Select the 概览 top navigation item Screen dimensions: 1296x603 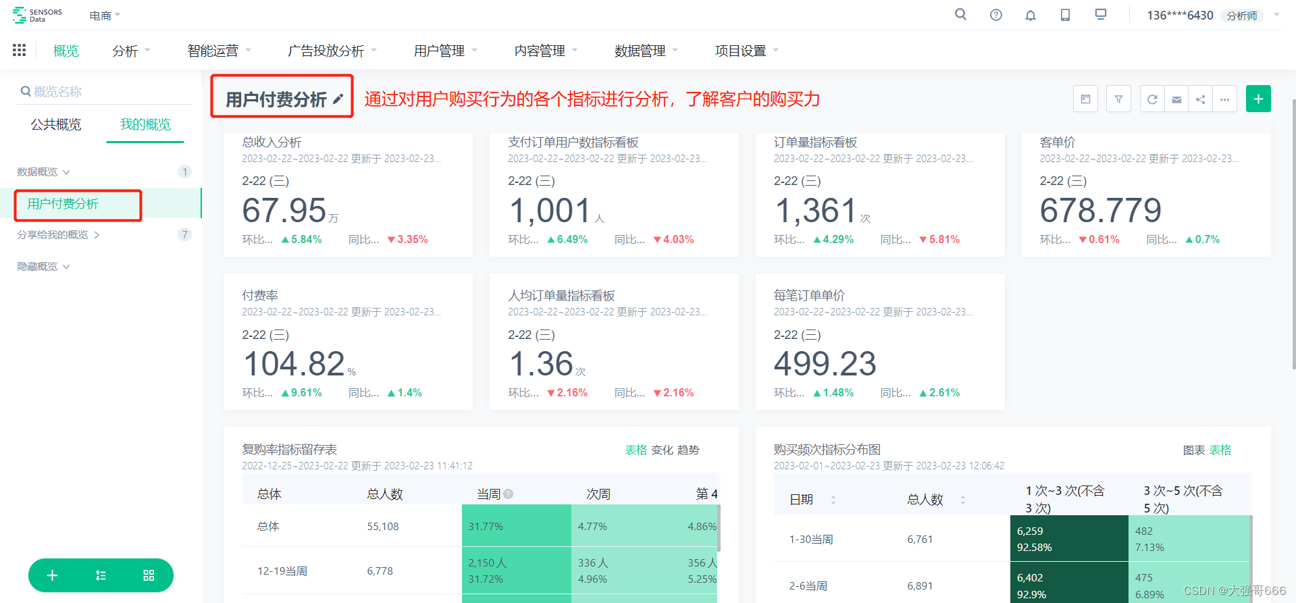(x=66, y=51)
